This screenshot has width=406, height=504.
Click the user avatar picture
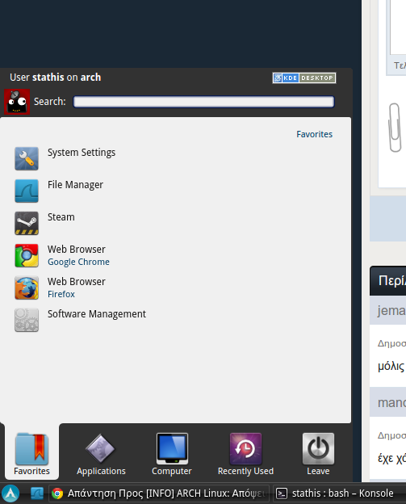pyautogui.click(x=17, y=102)
